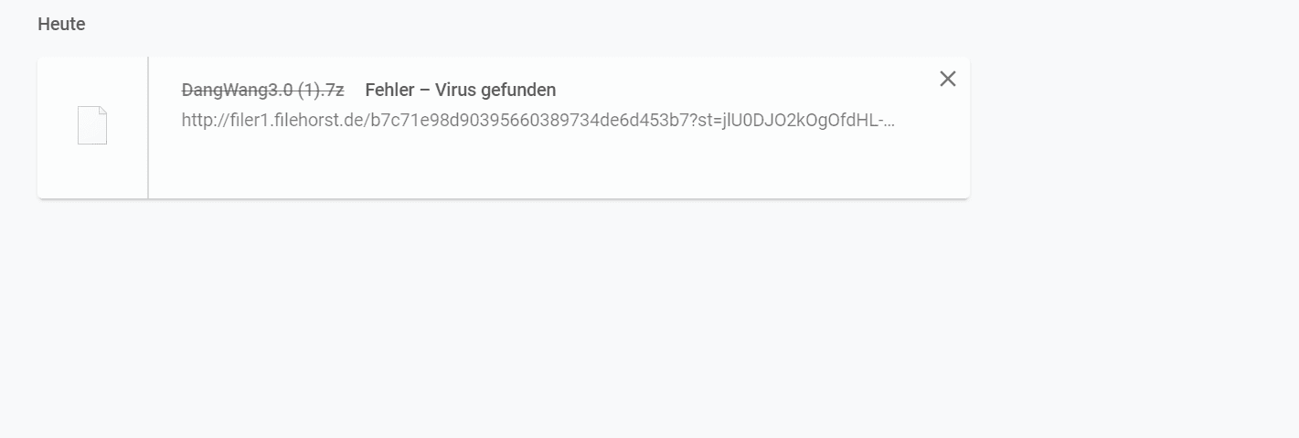Click the blank file icon thumbnail
The image size is (1299, 438).
(x=92, y=125)
